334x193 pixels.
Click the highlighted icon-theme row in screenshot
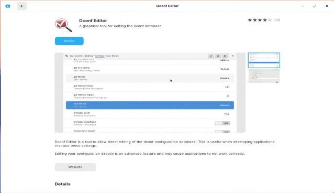tap(150, 105)
